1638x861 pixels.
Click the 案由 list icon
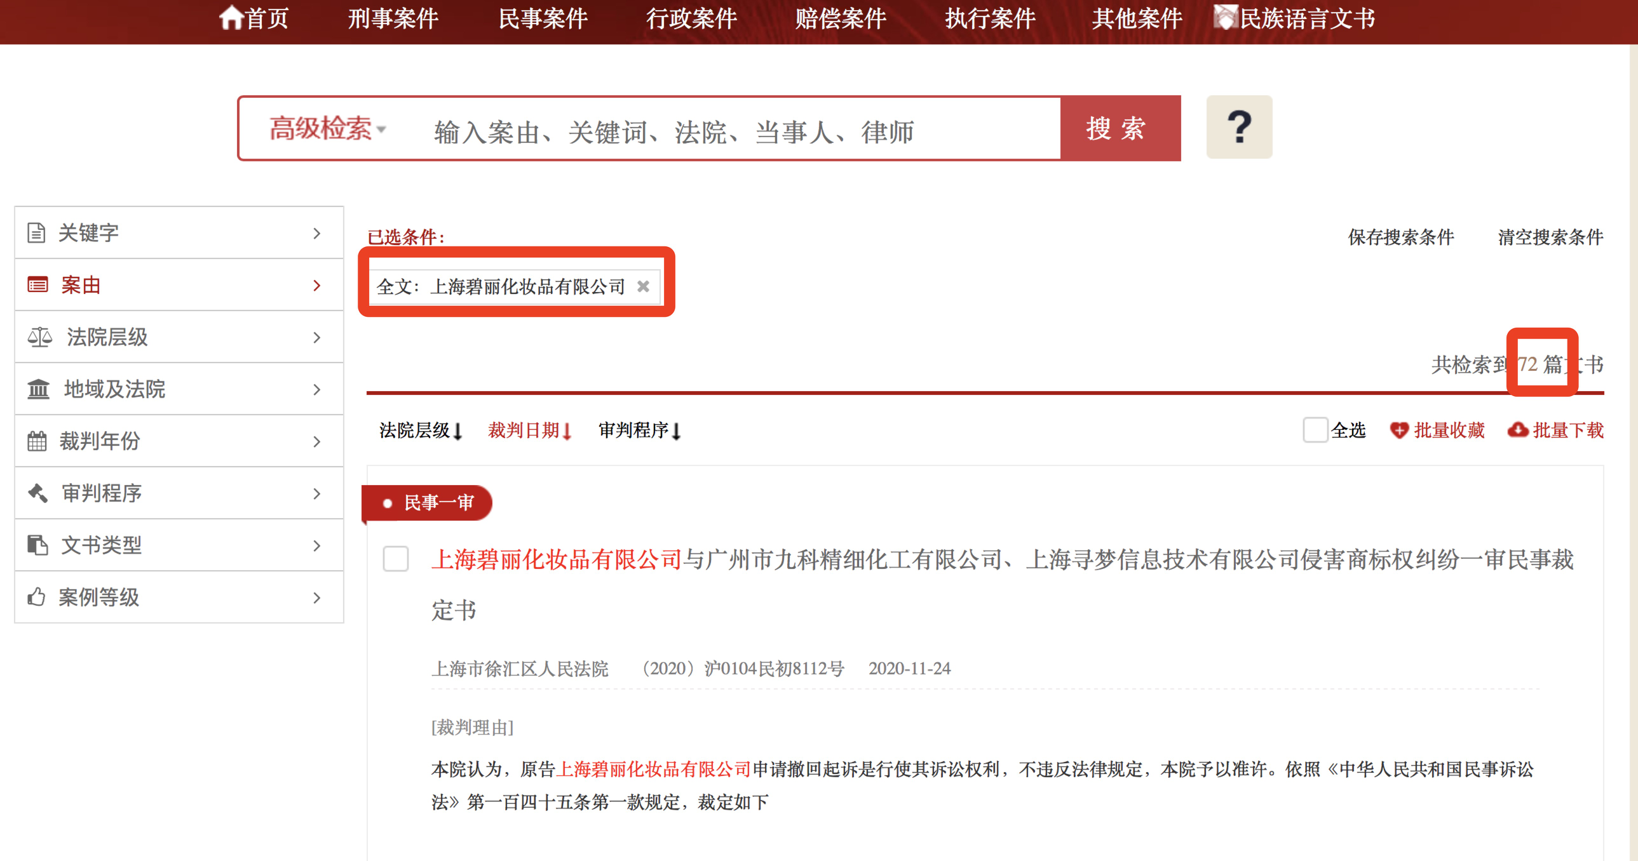click(x=37, y=284)
